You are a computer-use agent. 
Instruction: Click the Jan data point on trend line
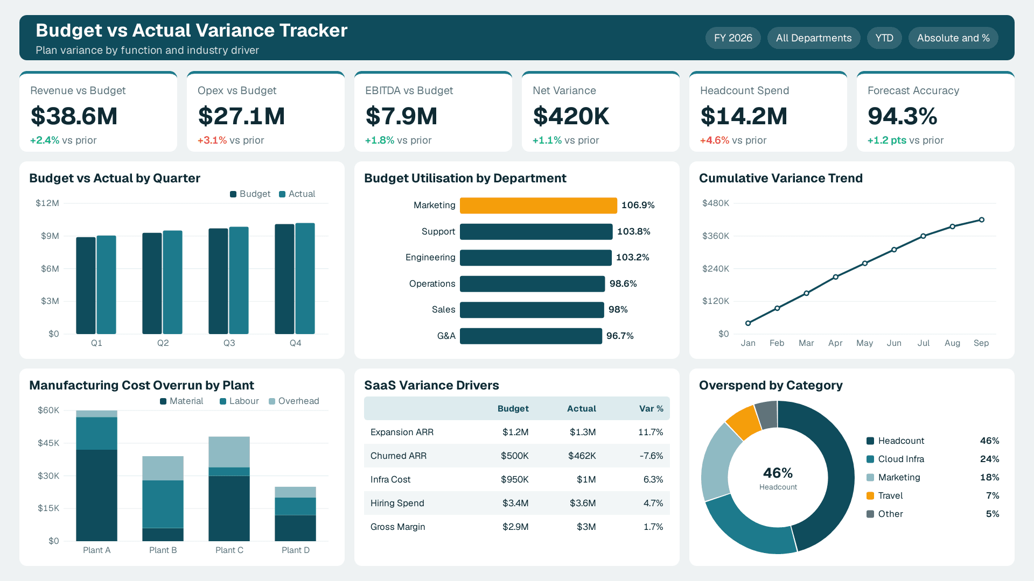click(x=748, y=323)
